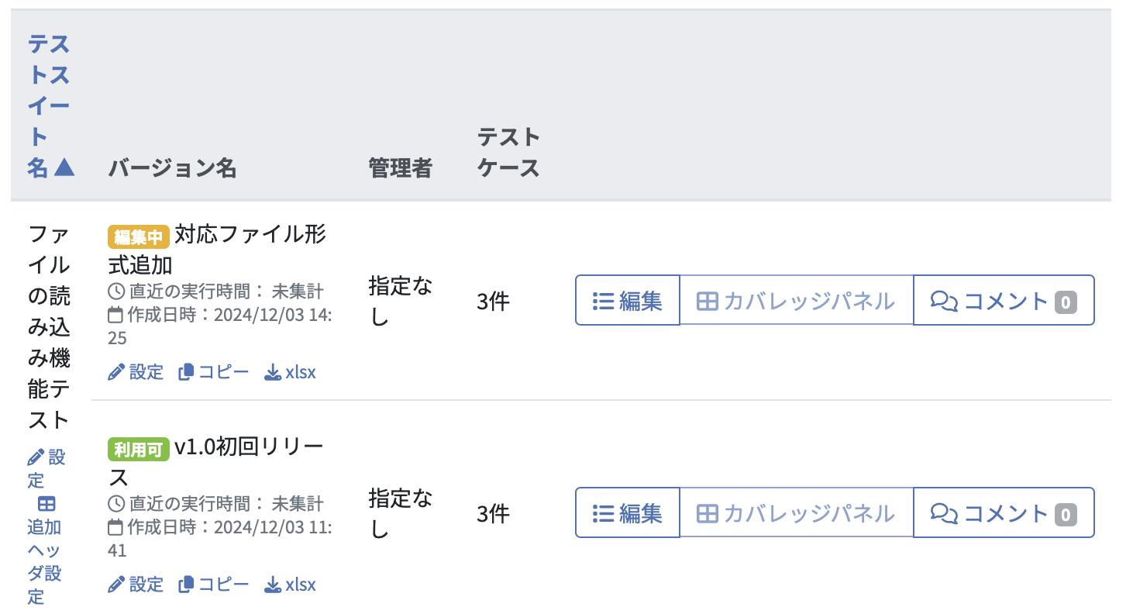Click the grid icon next to 追加ヘッダ設定
The image size is (1133, 614).
tap(46, 504)
